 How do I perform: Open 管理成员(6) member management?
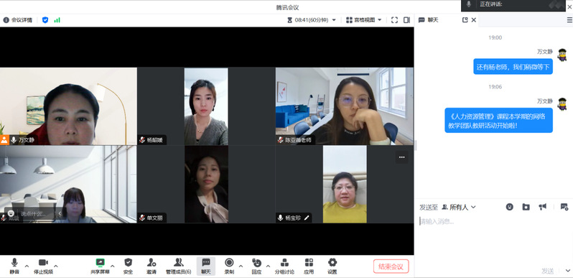[x=178, y=267]
